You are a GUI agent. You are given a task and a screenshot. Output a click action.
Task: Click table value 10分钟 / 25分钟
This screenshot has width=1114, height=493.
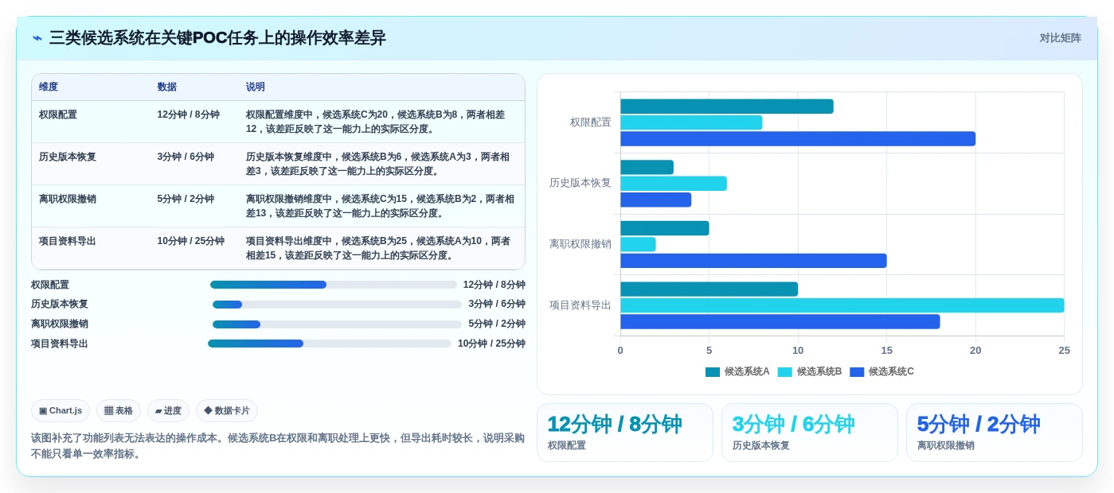click(191, 241)
